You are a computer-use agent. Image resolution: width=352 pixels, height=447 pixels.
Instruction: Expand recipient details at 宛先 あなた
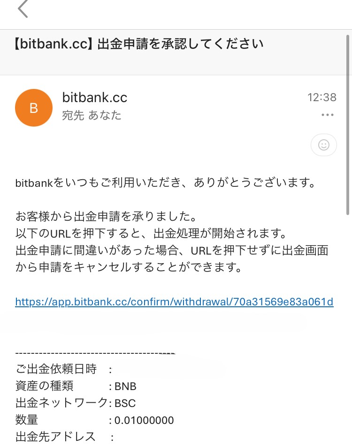tap(92, 116)
